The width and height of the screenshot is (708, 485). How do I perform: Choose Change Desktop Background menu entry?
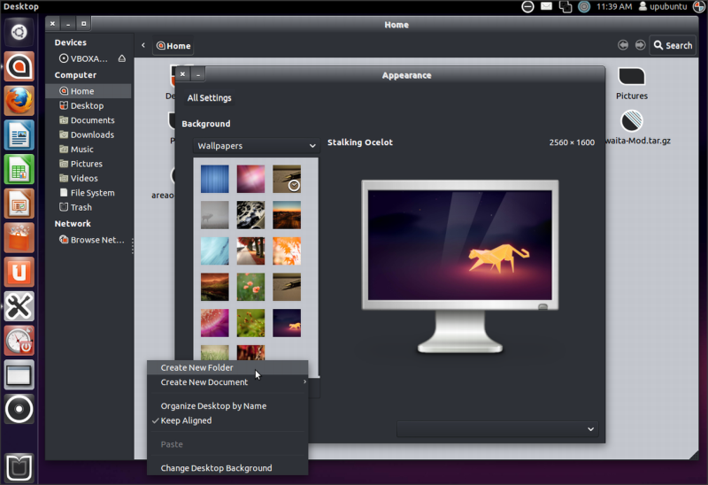pos(227,468)
